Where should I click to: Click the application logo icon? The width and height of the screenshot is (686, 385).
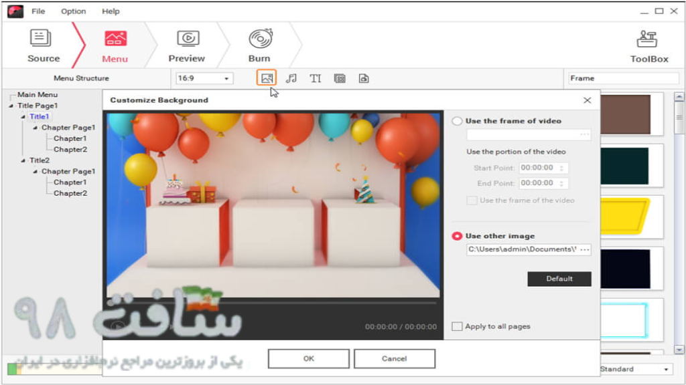(x=15, y=11)
